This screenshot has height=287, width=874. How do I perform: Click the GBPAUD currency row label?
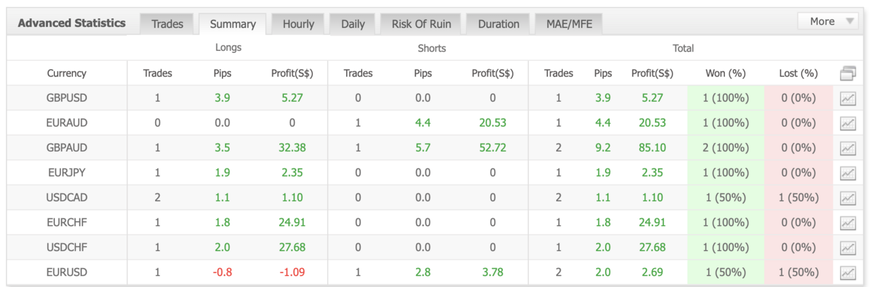tap(66, 148)
